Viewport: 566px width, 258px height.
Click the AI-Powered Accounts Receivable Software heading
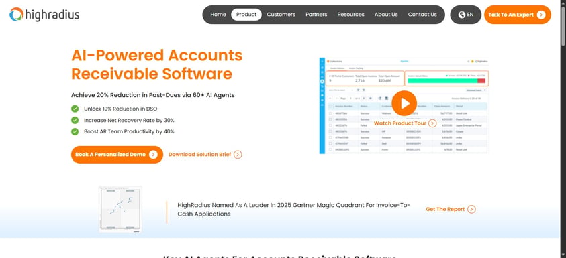coord(156,64)
